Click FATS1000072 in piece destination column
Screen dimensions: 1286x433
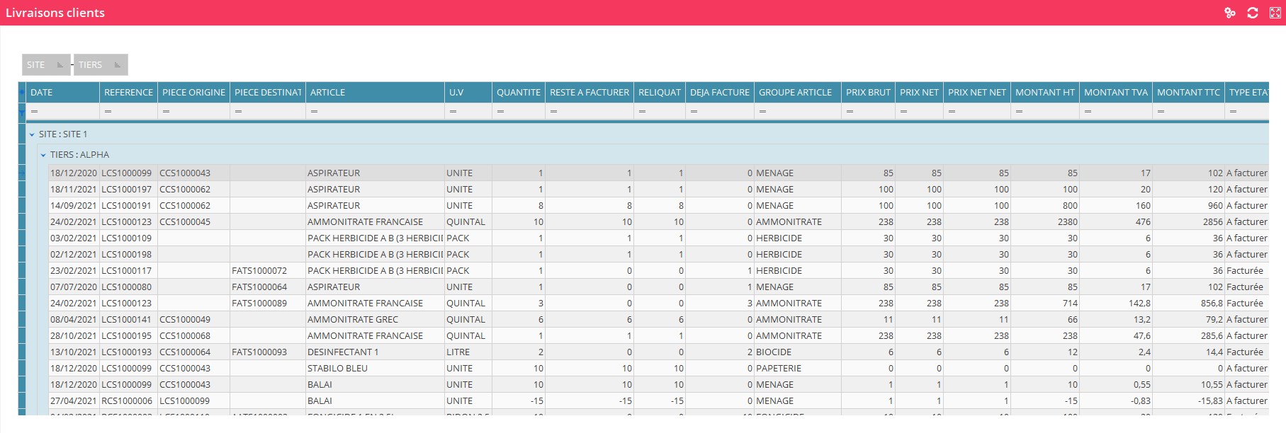coord(259,271)
